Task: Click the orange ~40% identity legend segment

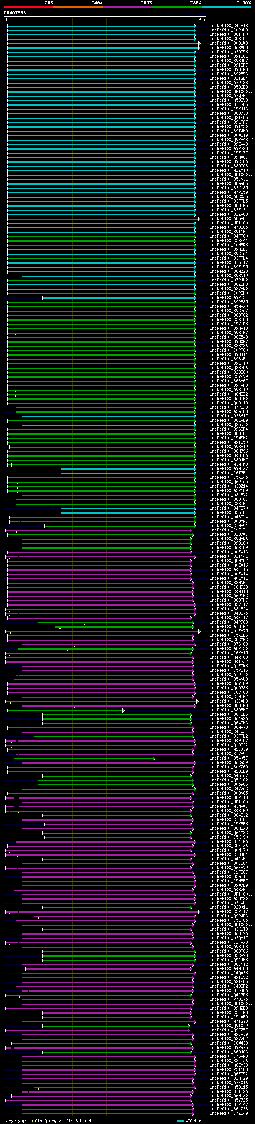Action: pos(78,7)
